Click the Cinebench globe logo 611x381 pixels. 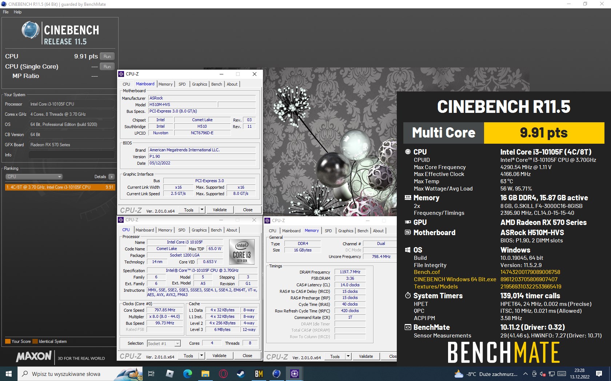(x=31, y=30)
